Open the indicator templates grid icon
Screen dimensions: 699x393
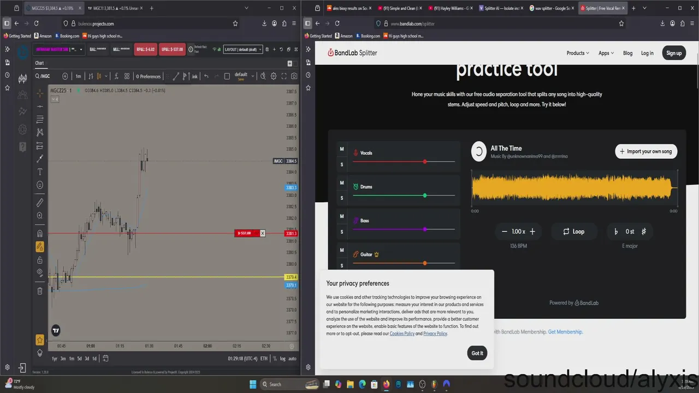click(x=127, y=76)
